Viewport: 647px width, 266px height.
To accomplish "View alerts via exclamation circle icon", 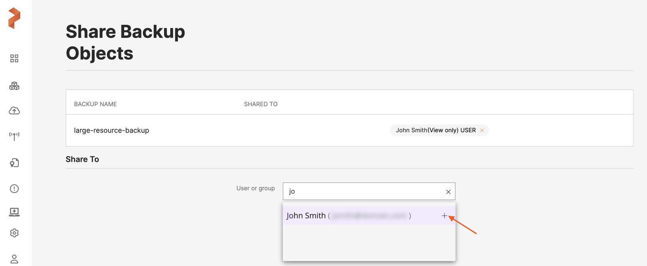I will (14, 189).
